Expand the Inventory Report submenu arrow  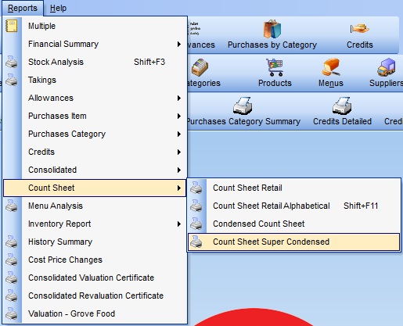[x=179, y=224]
